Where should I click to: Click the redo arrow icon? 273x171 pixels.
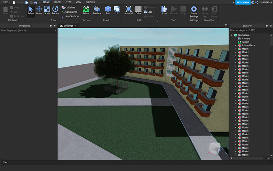tap(22, 2)
